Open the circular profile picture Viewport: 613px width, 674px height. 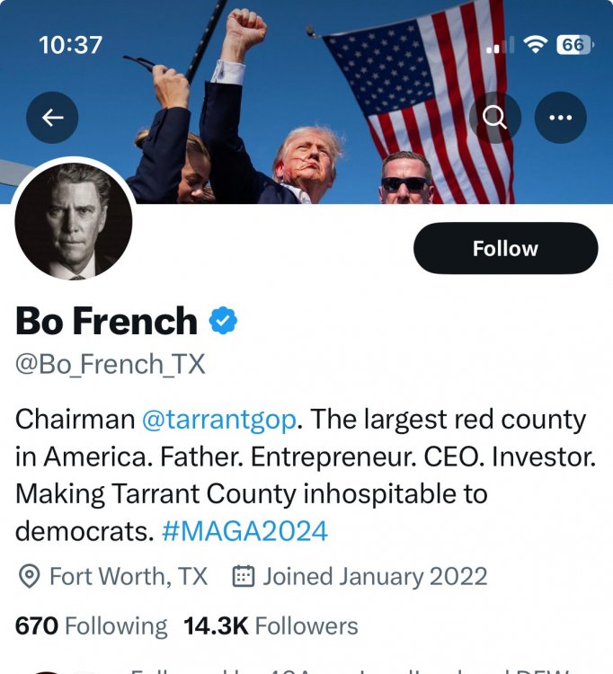(x=74, y=221)
